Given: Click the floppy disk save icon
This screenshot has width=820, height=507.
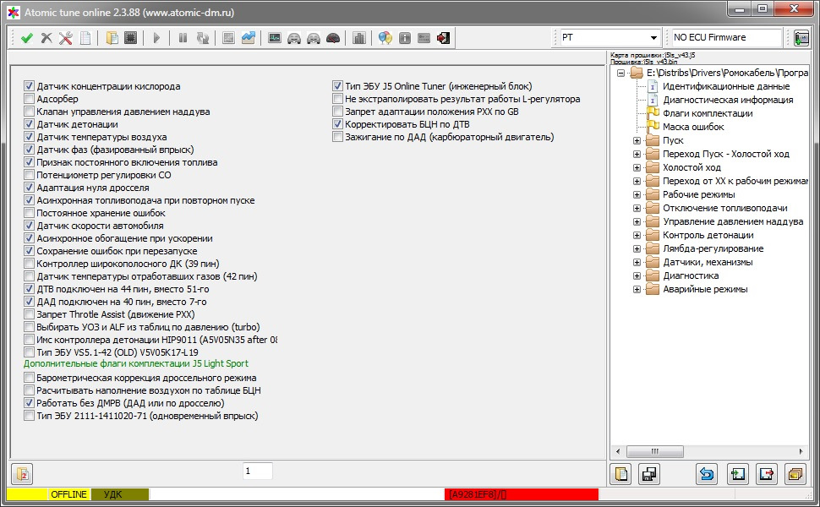Looking at the screenshot, I should click(649, 475).
